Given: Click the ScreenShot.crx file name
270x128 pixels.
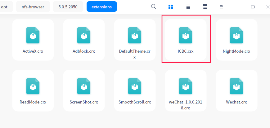Looking at the screenshot, I should tap(84, 102).
